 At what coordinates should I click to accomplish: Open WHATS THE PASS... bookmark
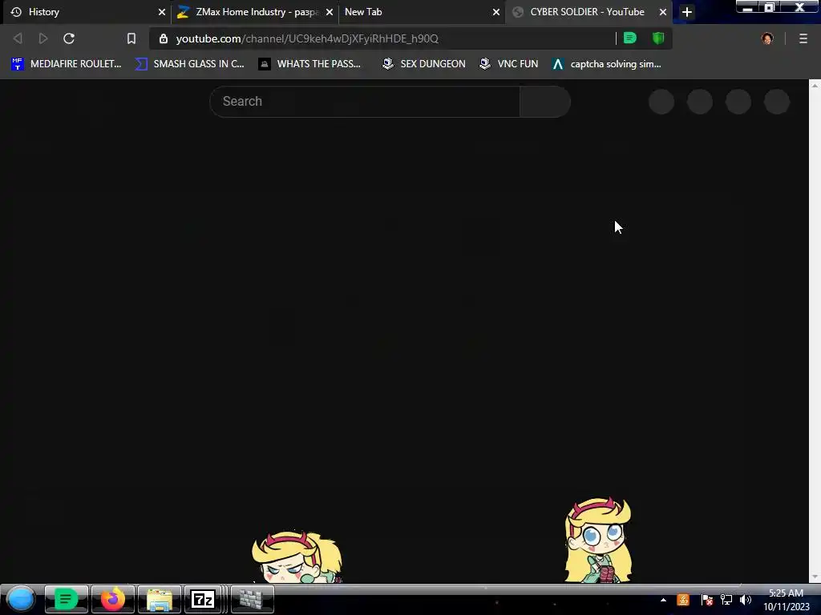(310, 64)
